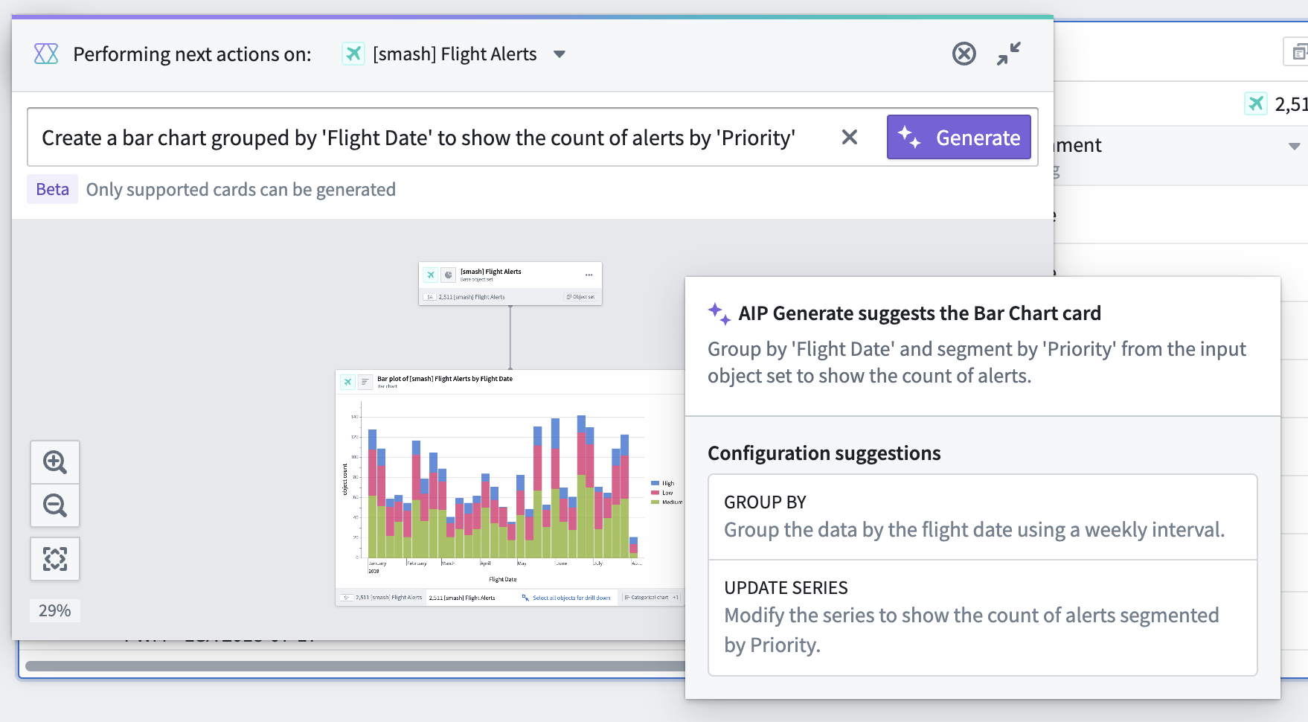This screenshot has width=1308, height=722.
Task: Click the Flight Alerts plane icon in header
Action: click(353, 54)
